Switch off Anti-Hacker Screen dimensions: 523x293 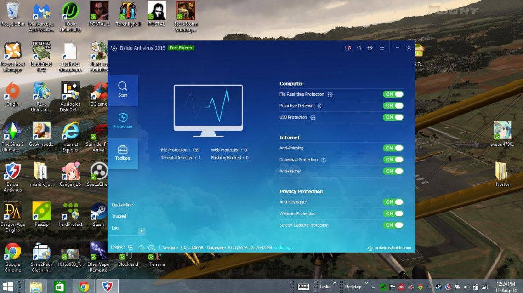(393, 171)
